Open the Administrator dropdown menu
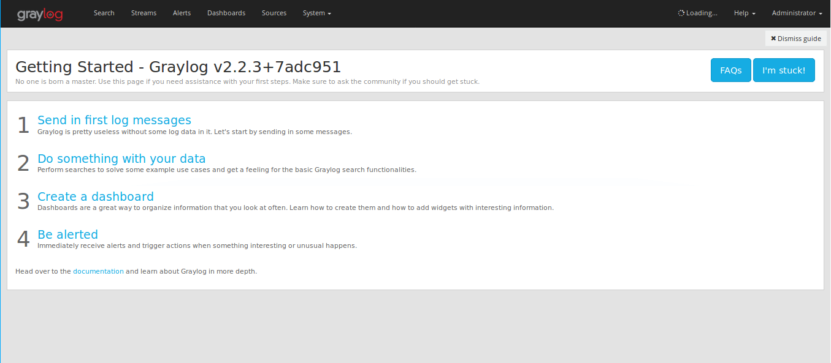Image resolution: width=831 pixels, height=363 pixels. [x=796, y=13]
